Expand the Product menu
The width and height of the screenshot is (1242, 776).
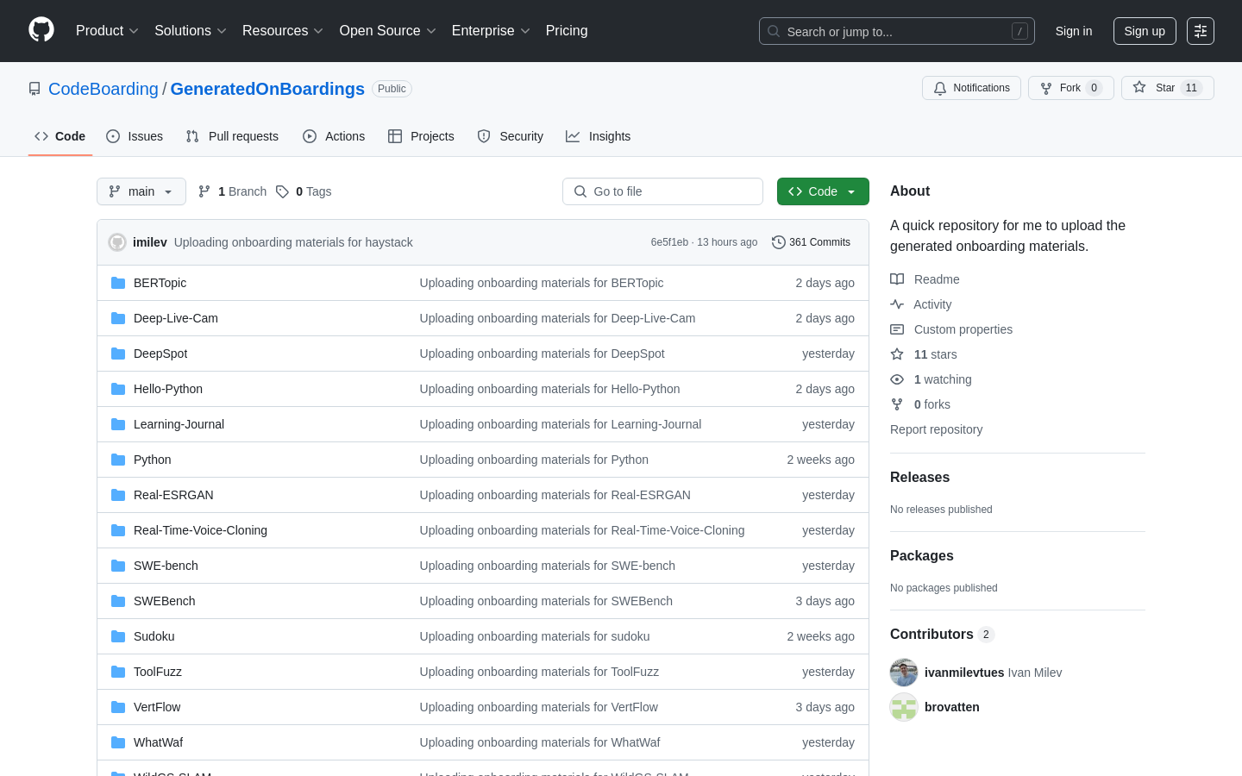tap(107, 31)
